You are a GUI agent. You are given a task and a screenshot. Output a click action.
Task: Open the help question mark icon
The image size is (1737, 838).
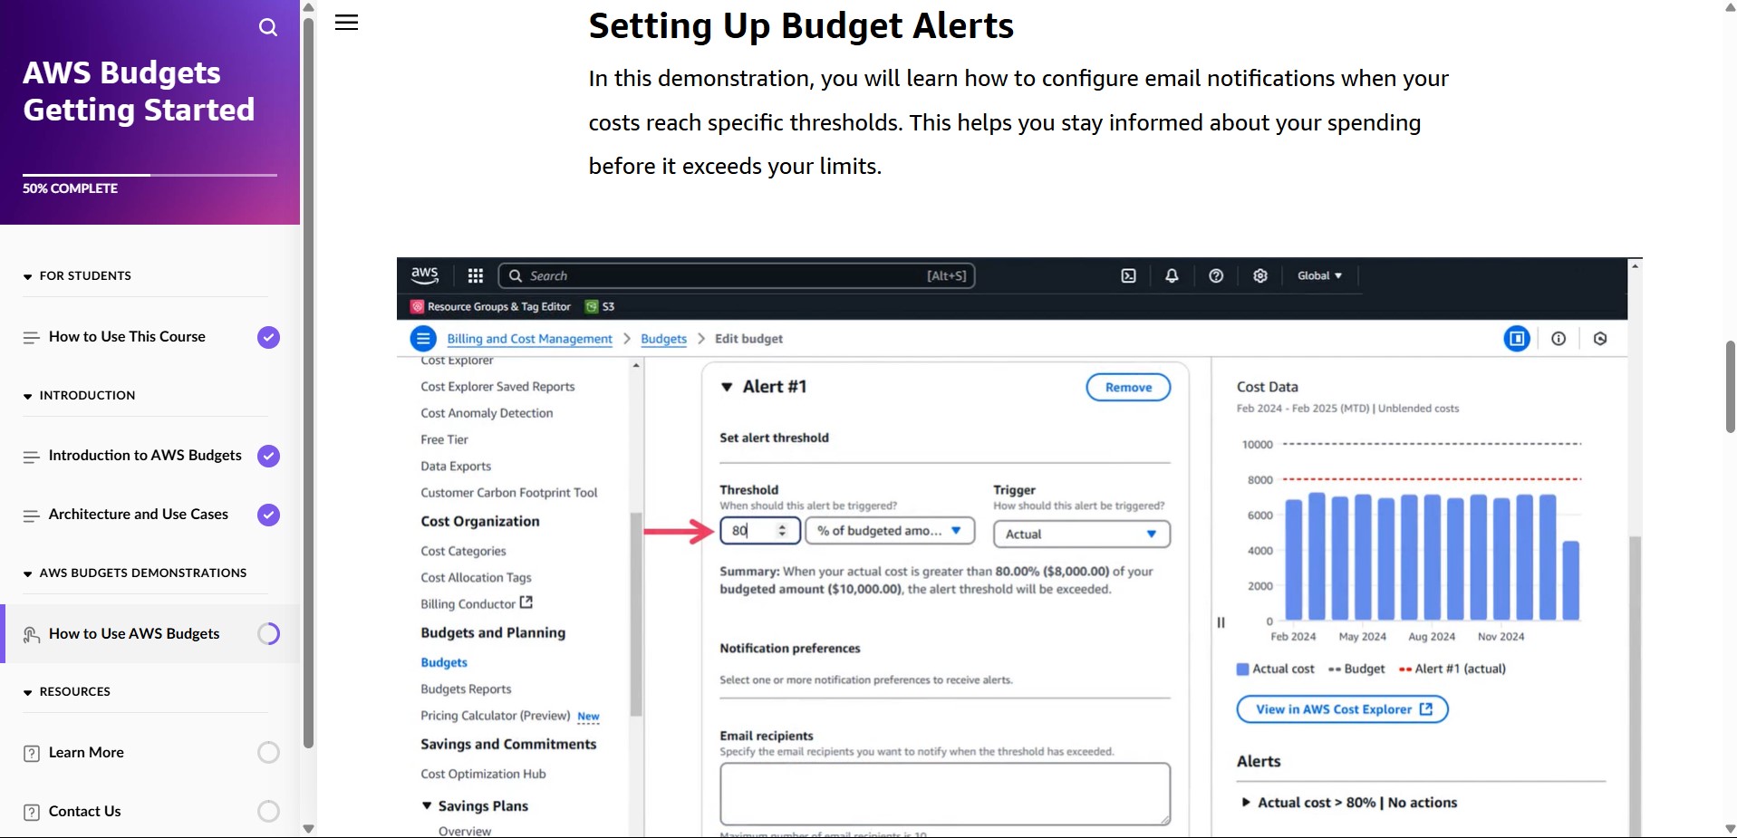[1216, 275]
